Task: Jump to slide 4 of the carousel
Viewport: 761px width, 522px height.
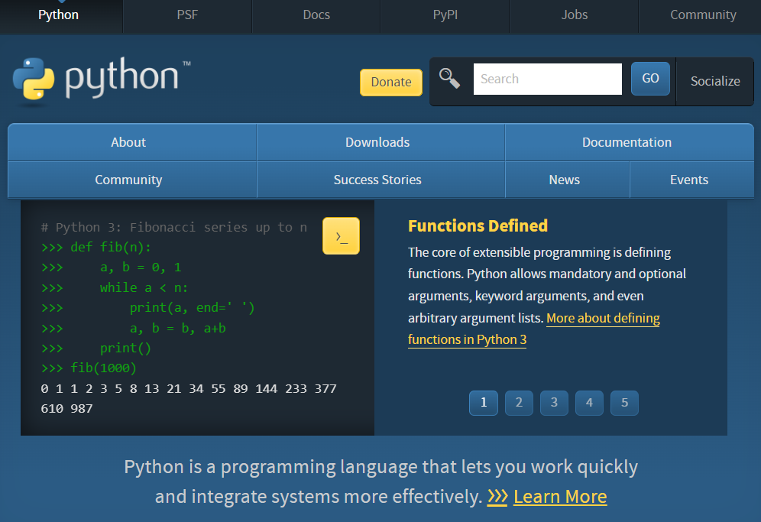Action: (589, 403)
